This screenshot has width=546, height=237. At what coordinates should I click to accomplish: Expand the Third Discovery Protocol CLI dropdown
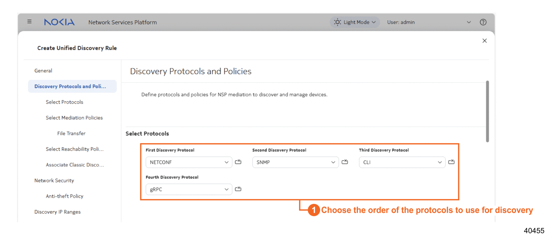click(402, 162)
